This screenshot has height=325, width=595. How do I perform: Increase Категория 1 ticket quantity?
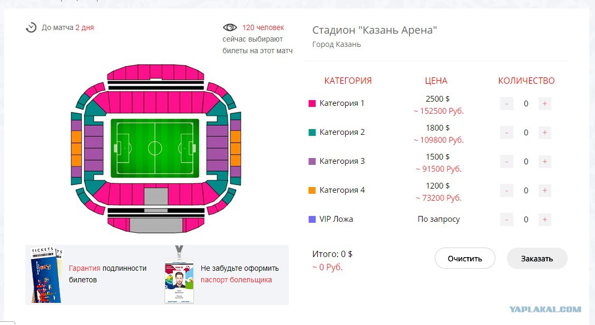pyautogui.click(x=544, y=104)
